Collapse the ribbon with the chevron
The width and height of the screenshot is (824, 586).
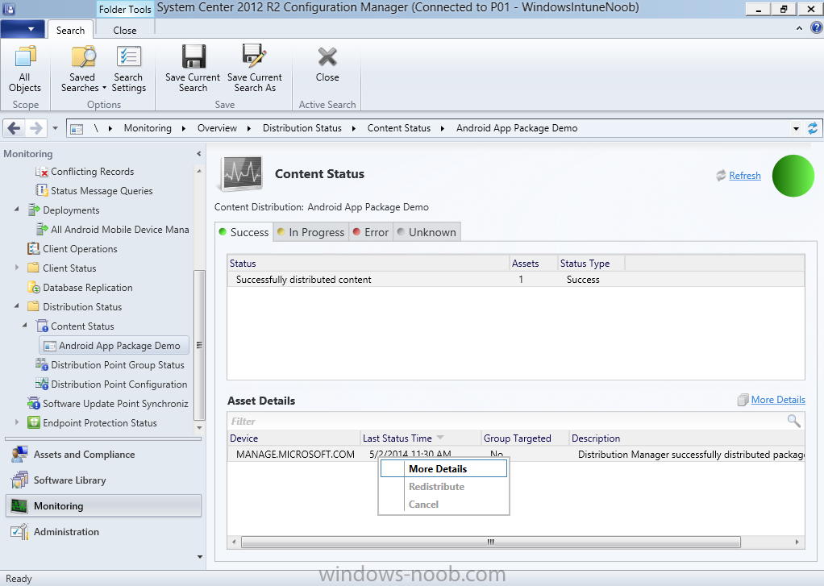pyautogui.click(x=799, y=28)
